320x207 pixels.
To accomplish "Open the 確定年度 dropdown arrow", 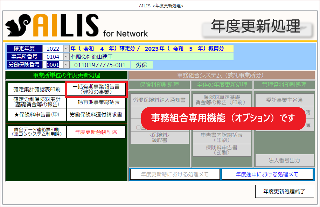I will click(x=66, y=49).
